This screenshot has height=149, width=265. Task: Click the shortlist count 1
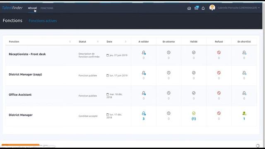[244, 119]
